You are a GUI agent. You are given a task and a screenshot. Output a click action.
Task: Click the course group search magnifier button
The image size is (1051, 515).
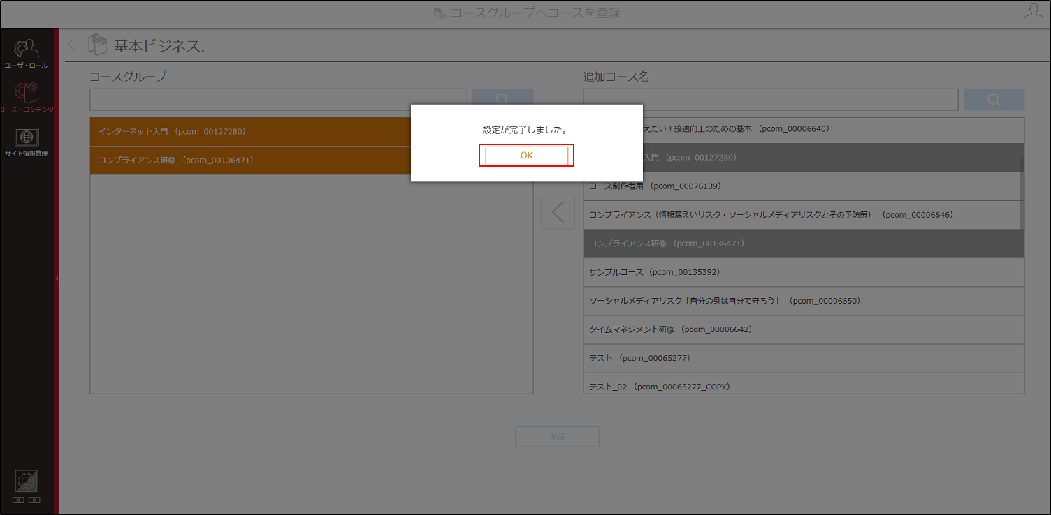click(502, 99)
